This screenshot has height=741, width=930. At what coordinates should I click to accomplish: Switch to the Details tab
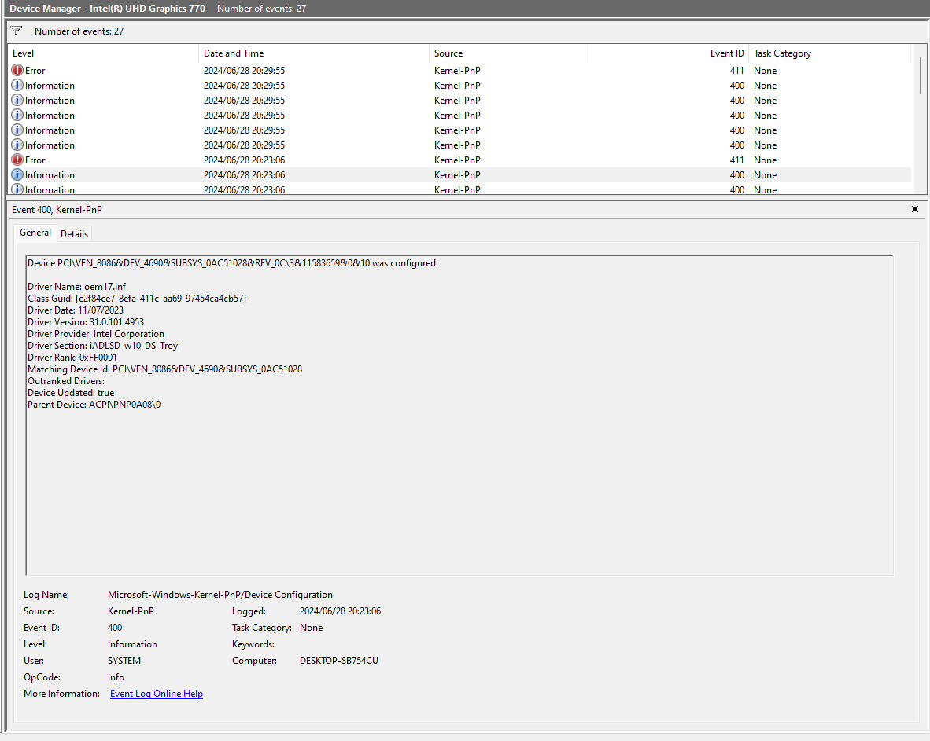[x=74, y=233]
